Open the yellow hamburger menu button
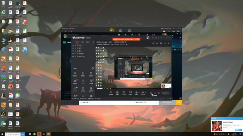The width and height of the screenshot is (243, 136). pyautogui.click(x=179, y=102)
